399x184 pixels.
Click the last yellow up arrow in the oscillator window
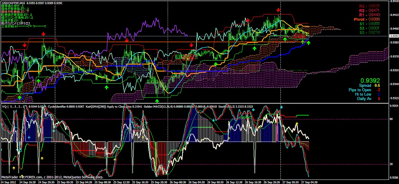pos(296,124)
